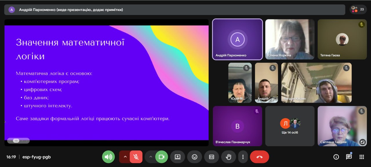Raise hand using the hand icon

point(228,157)
